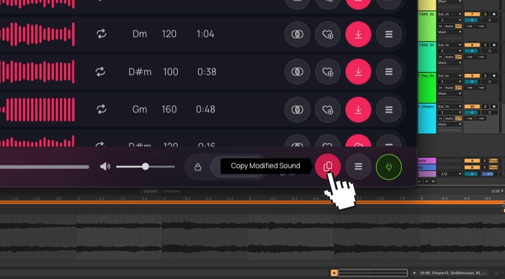Click the lock icon in the player bar
This screenshot has height=279, width=505.
(198, 167)
